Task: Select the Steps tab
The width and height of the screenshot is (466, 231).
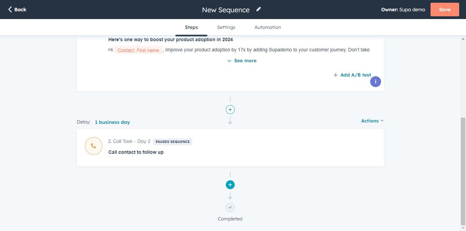Action: coord(191,27)
